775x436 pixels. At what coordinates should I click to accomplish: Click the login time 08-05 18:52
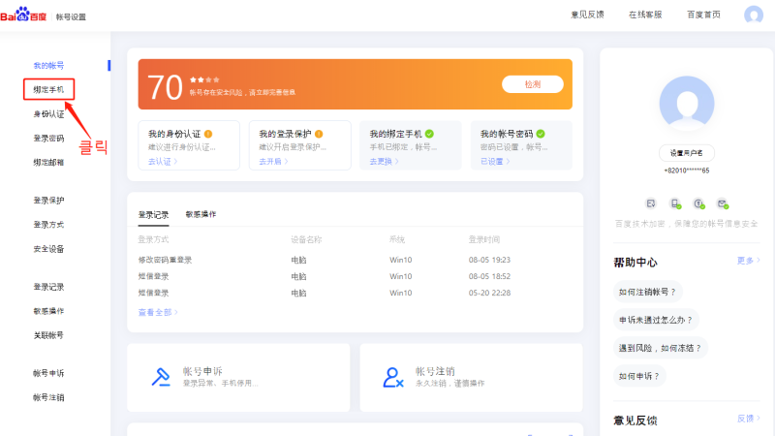[489, 276]
